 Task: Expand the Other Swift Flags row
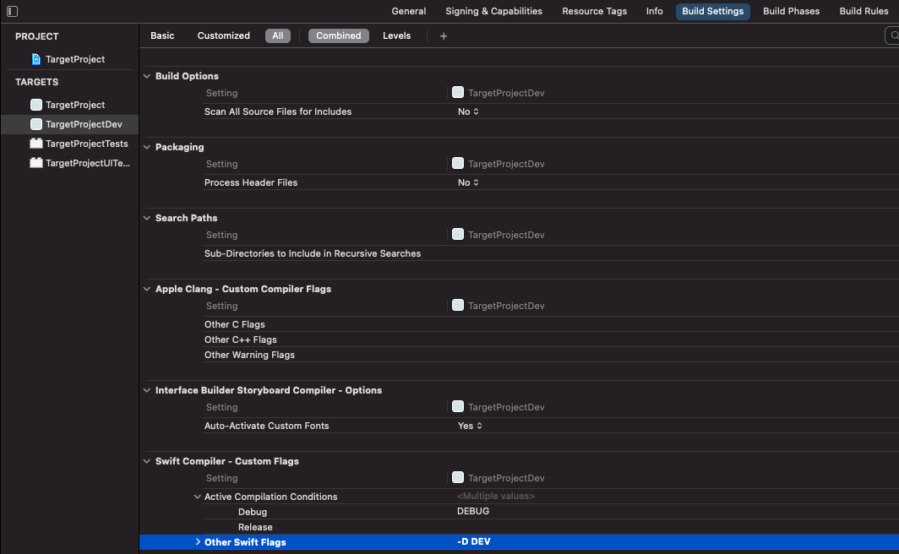(x=197, y=542)
